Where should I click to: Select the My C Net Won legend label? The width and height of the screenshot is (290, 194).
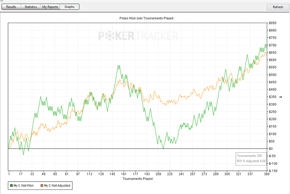point(24,185)
